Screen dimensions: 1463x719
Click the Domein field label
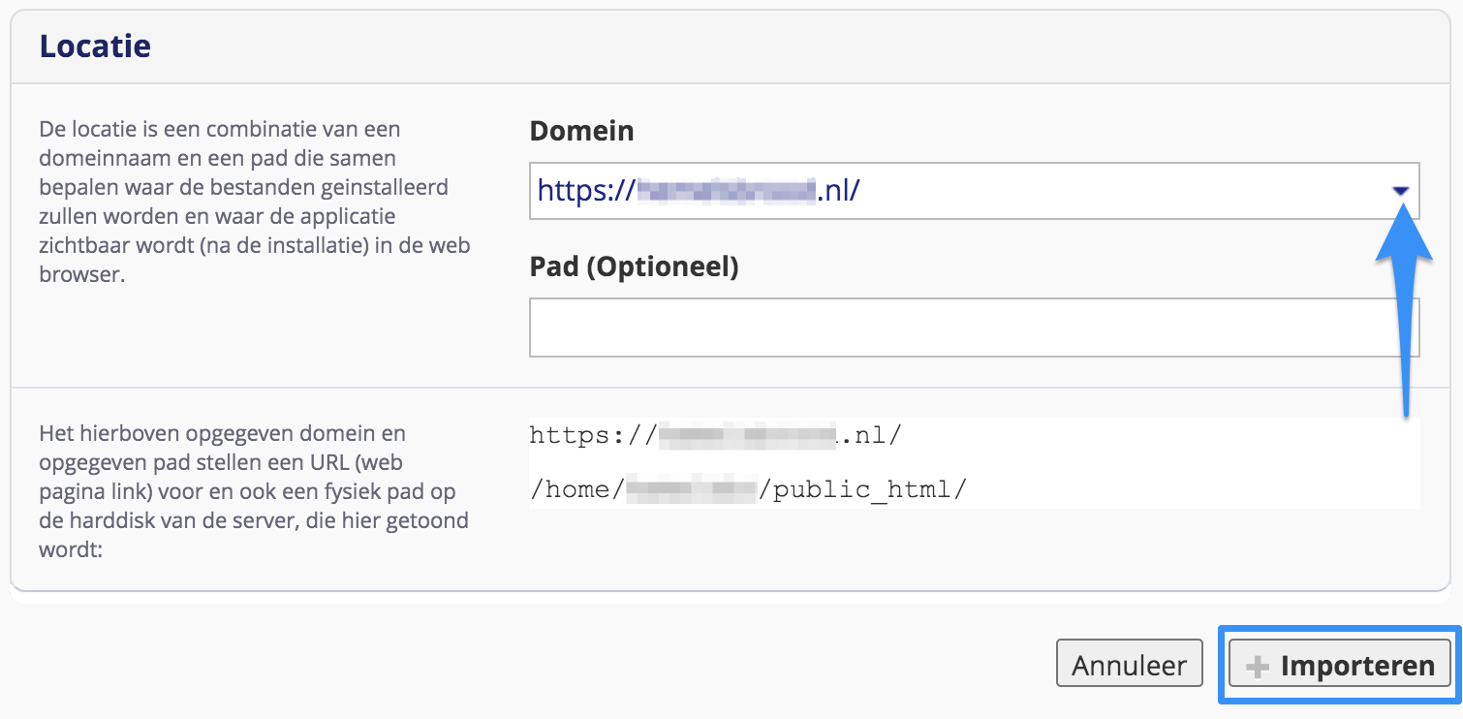click(x=581, y=131)
